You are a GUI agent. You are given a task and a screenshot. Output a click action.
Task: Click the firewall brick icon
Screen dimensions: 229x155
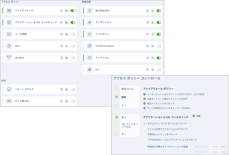(9, 11)
